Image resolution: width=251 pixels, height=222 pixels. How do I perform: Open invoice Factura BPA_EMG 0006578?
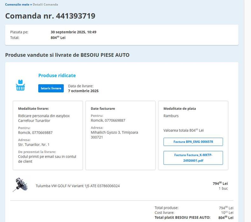[x=193, y=142]
